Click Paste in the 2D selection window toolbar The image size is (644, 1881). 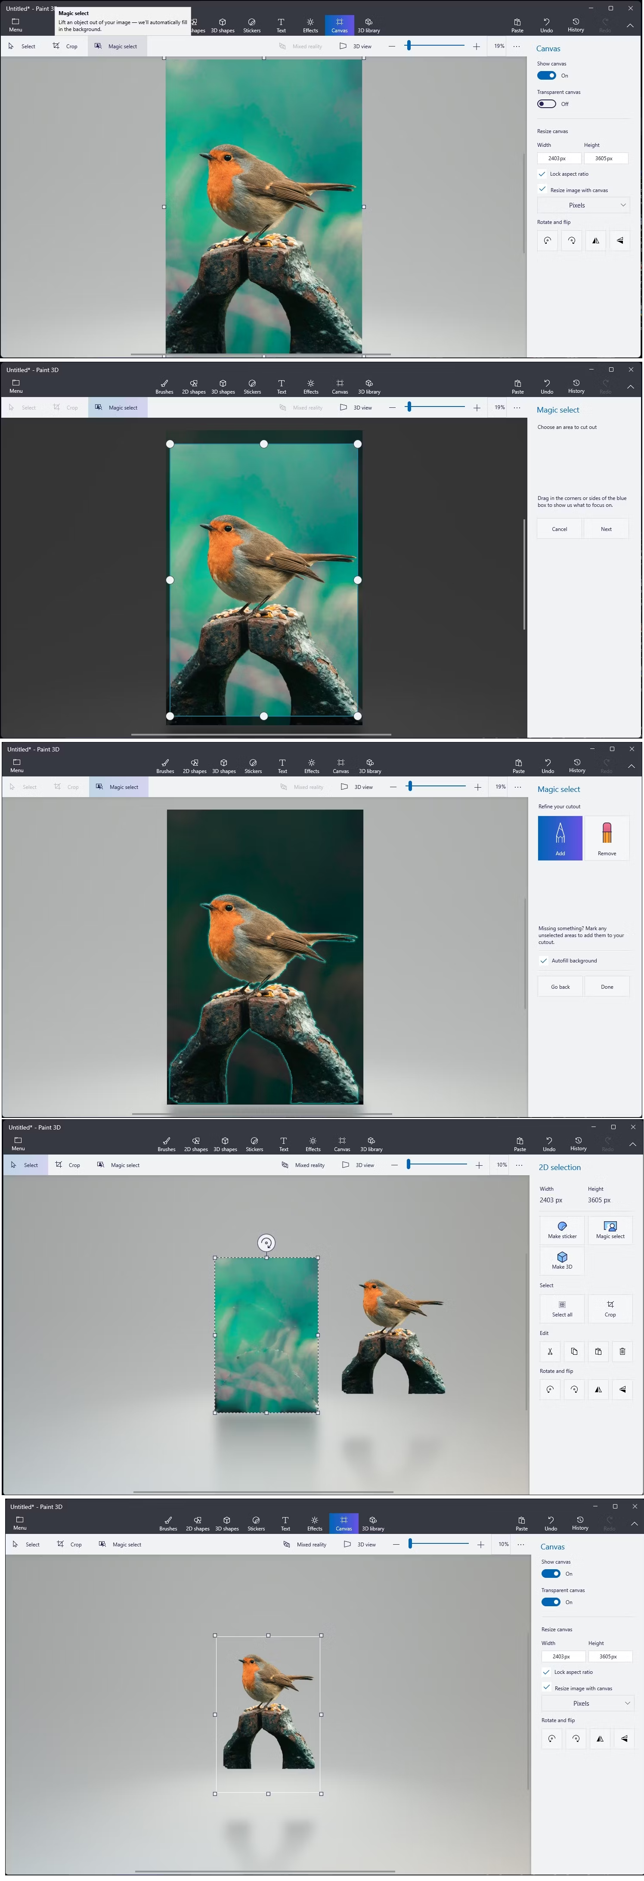(520, 1143)
